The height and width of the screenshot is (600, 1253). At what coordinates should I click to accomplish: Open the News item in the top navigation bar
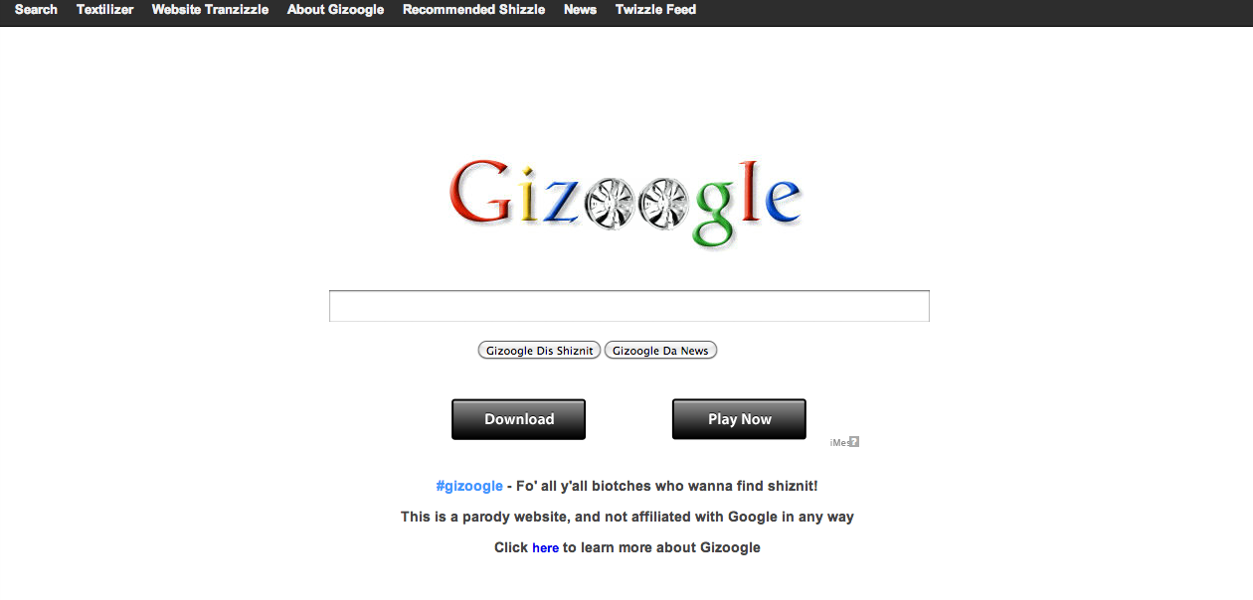coord(580,10)
